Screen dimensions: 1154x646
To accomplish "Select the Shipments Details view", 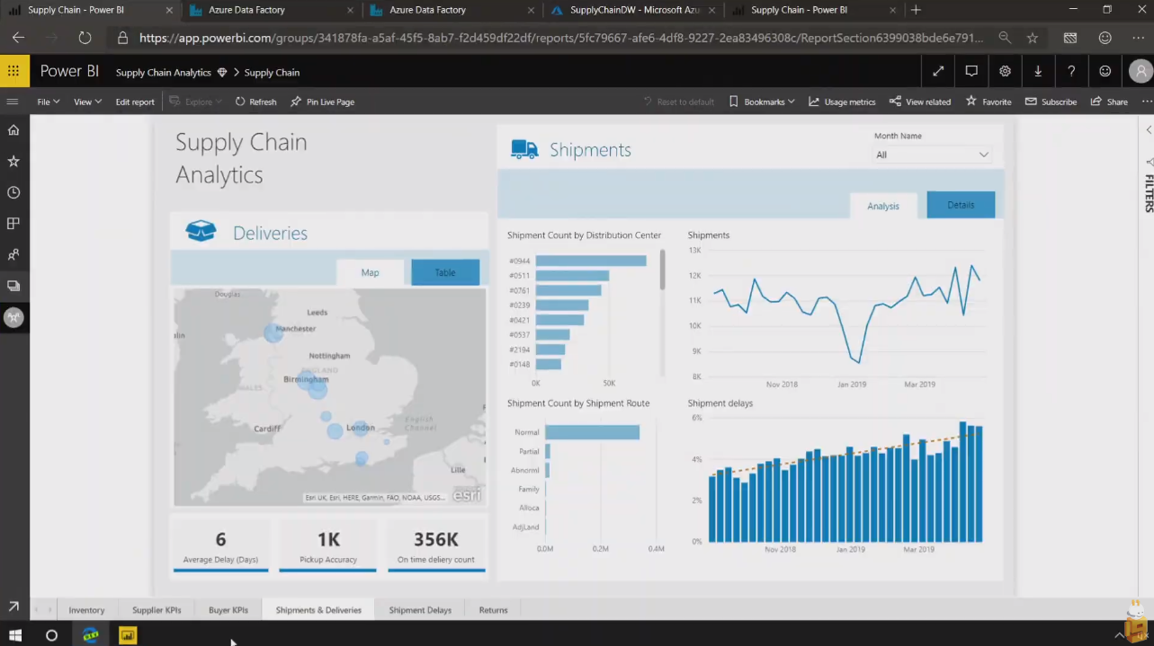I will tap(961, 205).
